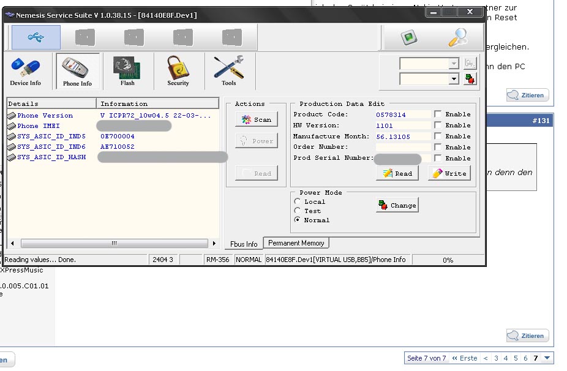
Task: Open Device Info section
Action: (25, 72)
